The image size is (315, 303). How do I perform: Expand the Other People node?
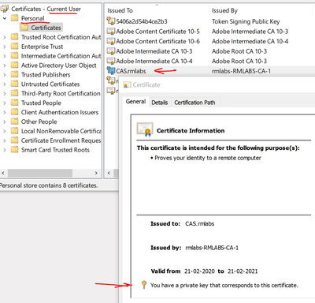click(x=5, y=122)
